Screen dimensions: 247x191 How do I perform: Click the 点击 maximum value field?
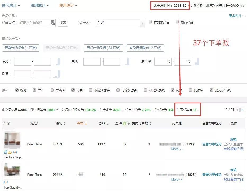tap(112, 61)
